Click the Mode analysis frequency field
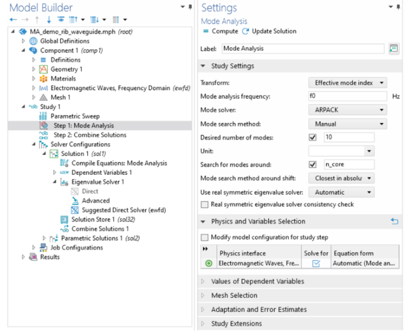This screenshot has width=409, height=334. point(347,96)
